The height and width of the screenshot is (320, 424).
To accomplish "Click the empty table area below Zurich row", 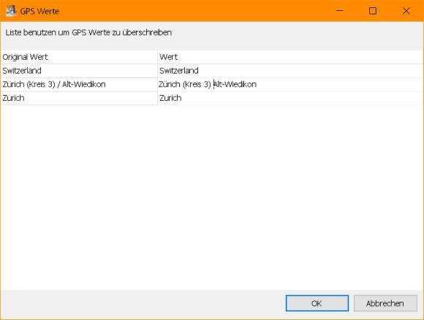I will (212, 197).
